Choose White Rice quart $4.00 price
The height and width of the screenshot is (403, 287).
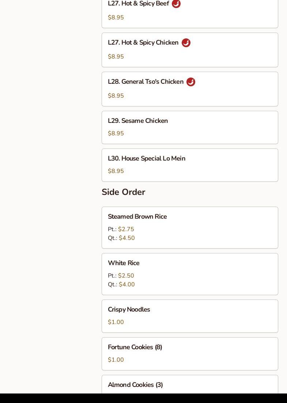point(127,285)
